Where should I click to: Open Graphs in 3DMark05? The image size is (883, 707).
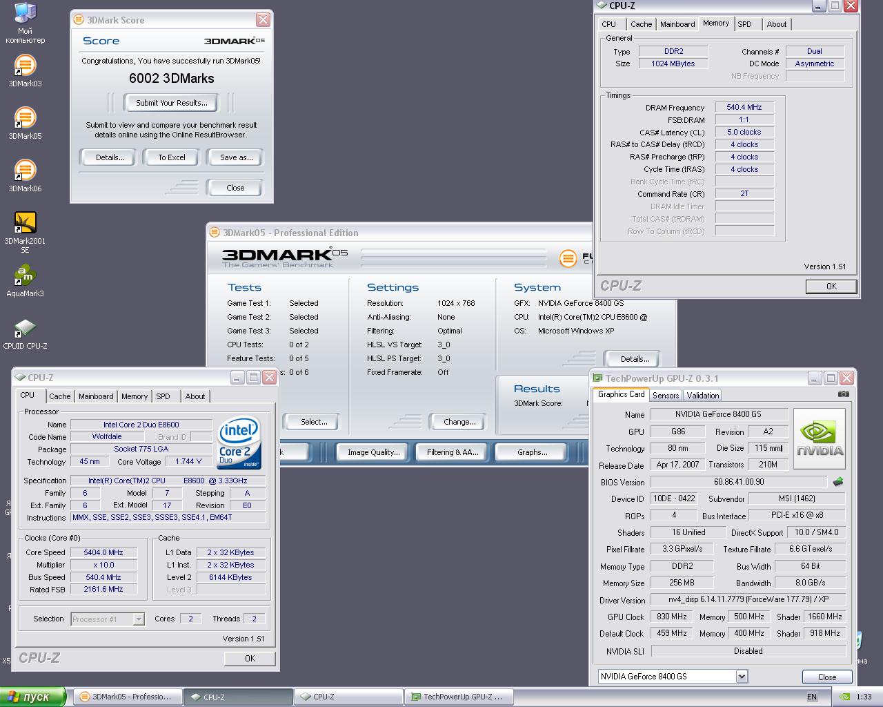coord(532,452)
